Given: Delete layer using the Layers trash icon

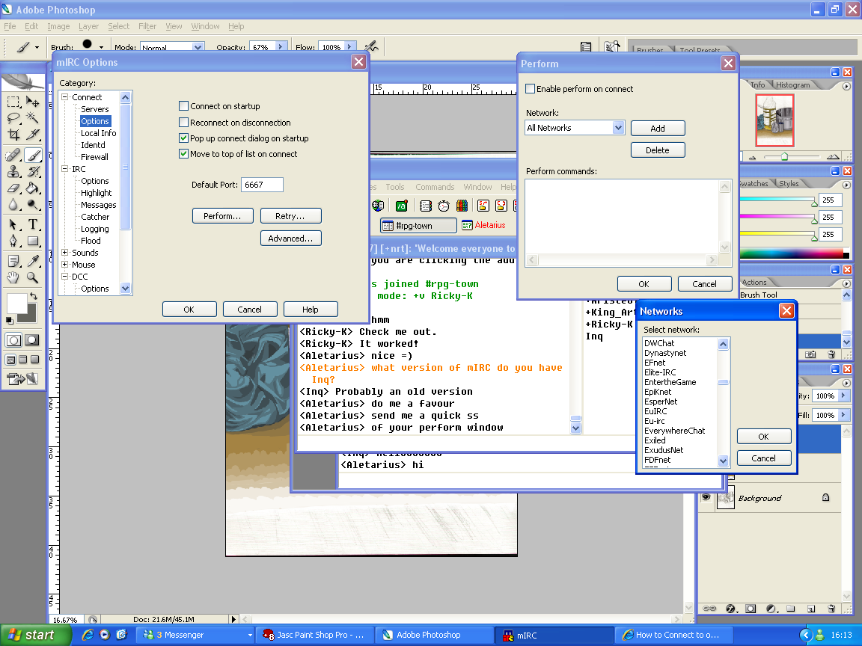Looking at the screenshot, I should pos(831,609).
